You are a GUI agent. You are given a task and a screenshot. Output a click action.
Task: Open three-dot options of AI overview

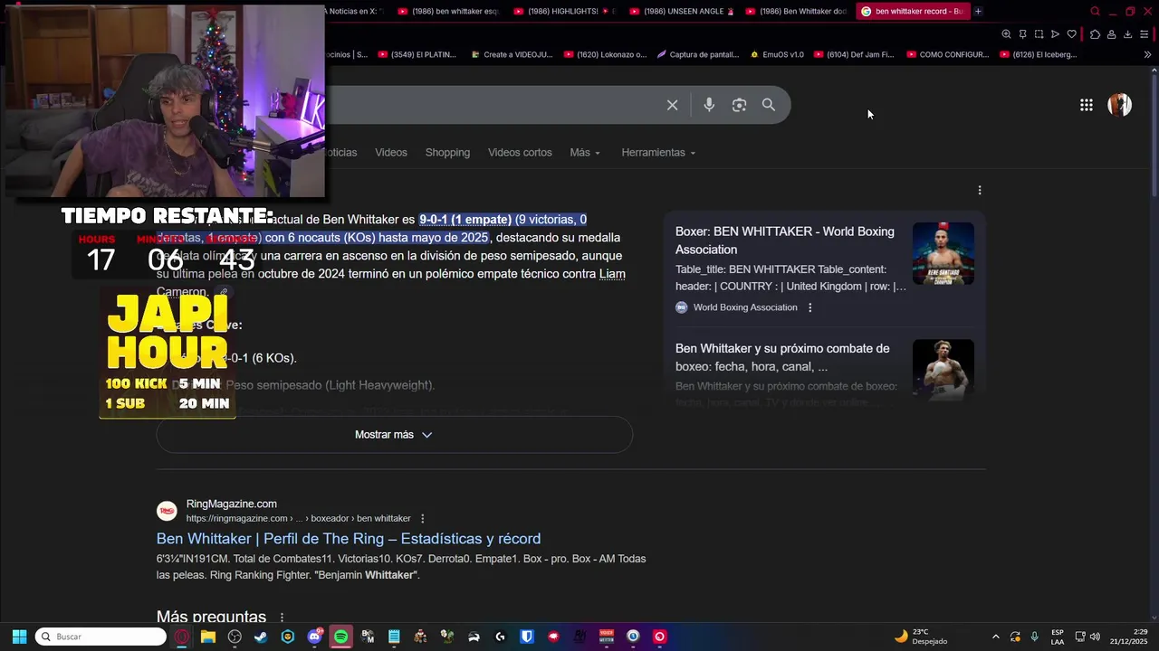979,190
